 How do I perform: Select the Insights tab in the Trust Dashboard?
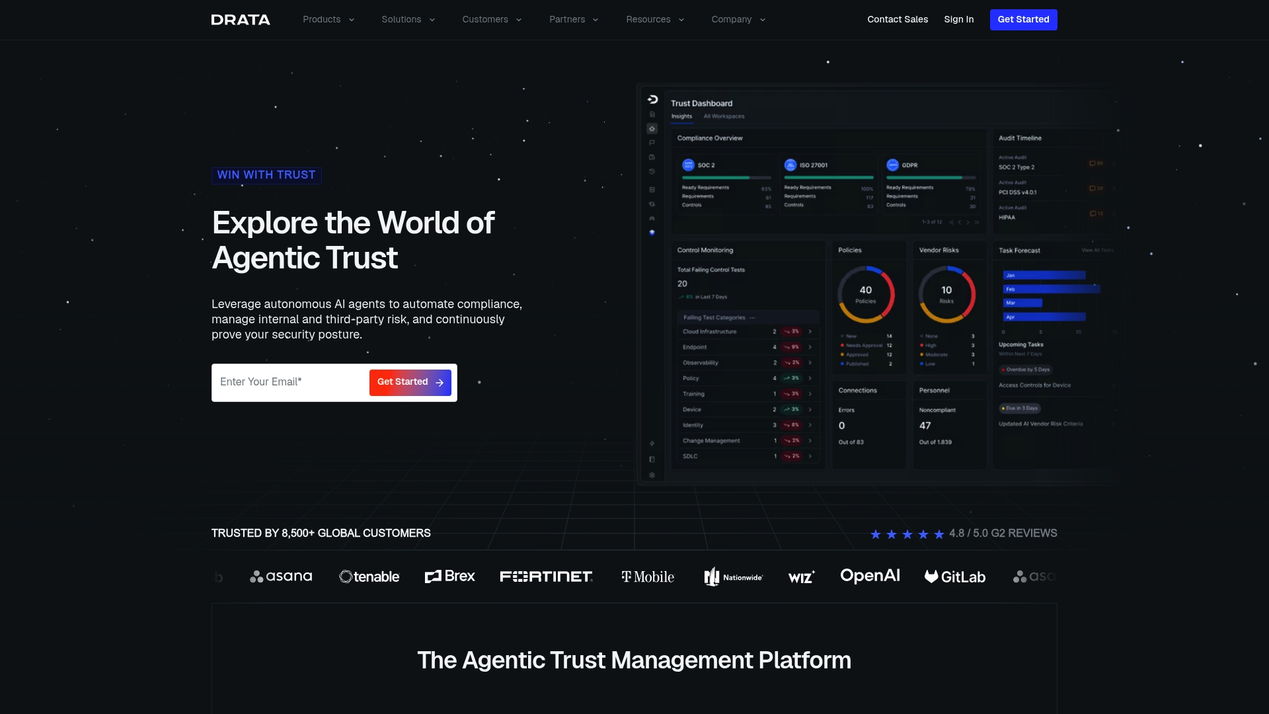tap(681, 116)
